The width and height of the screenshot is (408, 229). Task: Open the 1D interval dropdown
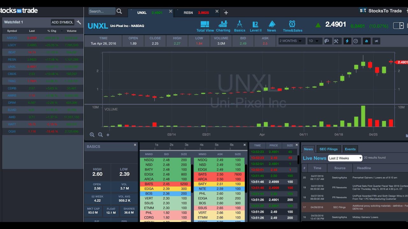pyautogui.click(x=314, y=41)
